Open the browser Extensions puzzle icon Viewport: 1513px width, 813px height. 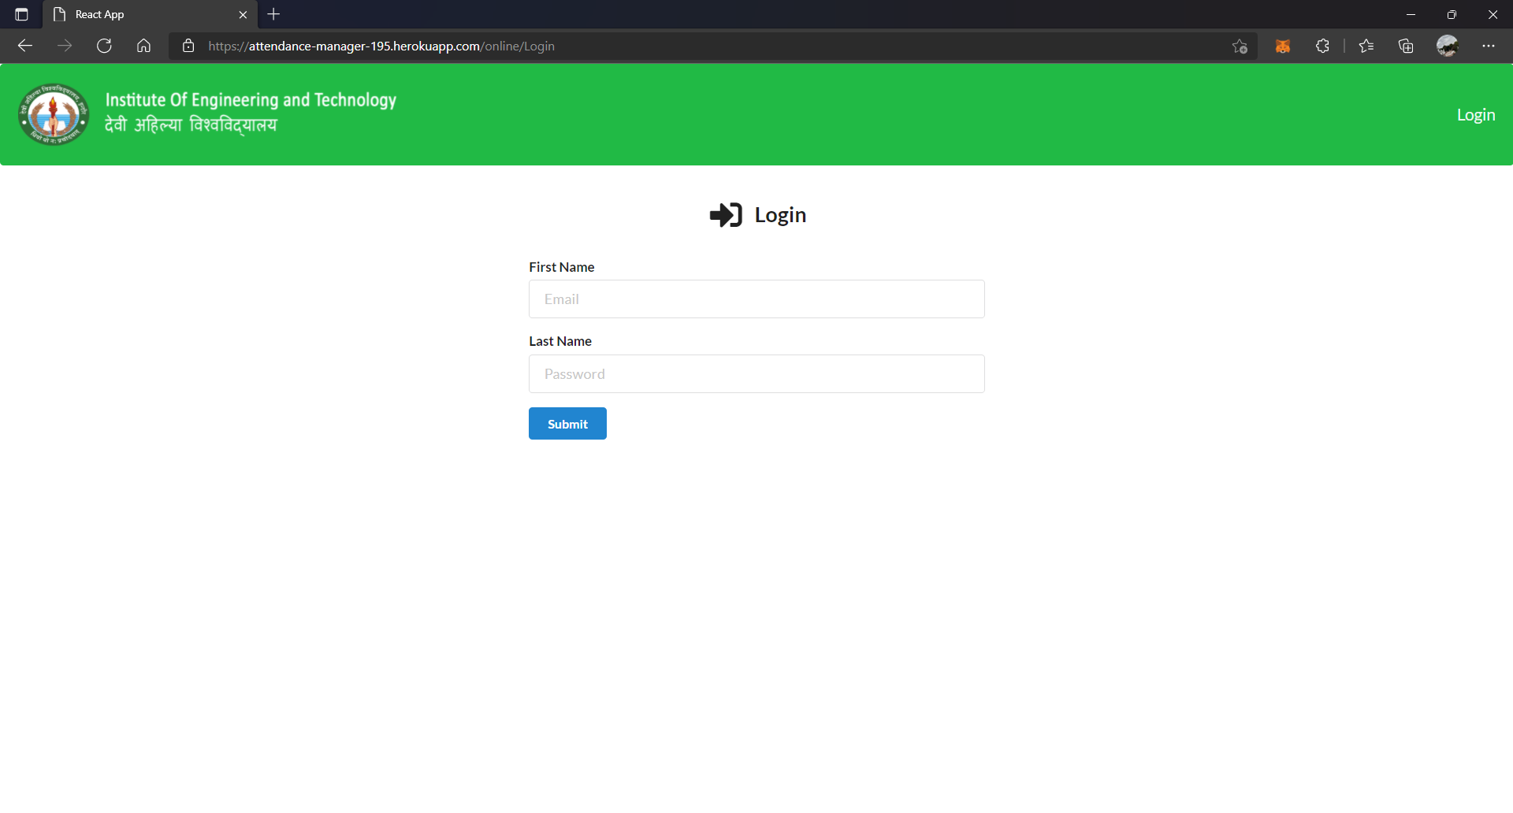click(1323, 46)
